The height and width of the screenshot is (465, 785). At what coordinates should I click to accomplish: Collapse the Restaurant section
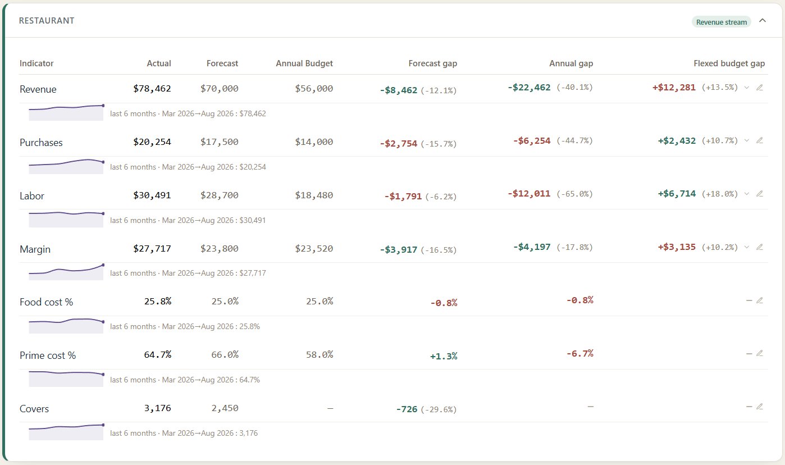tap(763, 21)
